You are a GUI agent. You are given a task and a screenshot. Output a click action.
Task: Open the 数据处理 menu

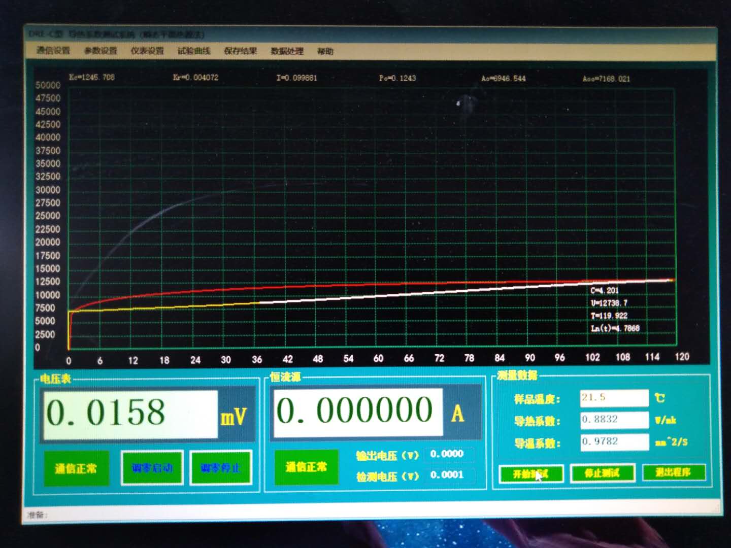pyautogui.click(x=287, y=51)
